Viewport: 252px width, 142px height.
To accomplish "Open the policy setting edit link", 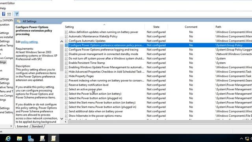I will pos(30,42).
